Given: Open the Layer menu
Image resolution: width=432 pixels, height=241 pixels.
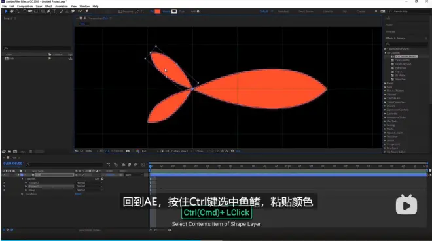Looking at the screenshot, I should [x=39, y=6].
